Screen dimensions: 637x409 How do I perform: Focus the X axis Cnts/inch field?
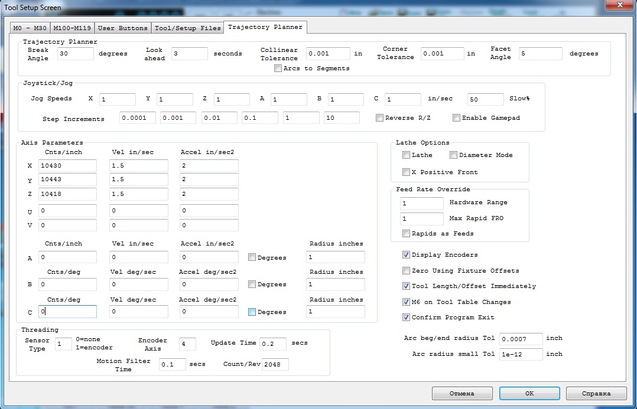(x=67, y=166)
